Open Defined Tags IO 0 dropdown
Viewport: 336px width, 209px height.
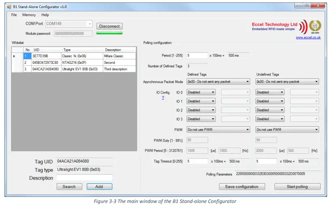click(201, 92)
